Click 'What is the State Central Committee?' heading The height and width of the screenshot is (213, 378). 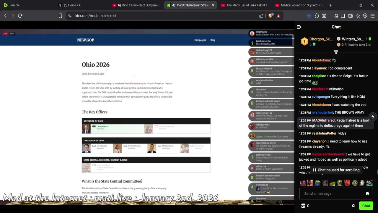[x=112, y=181]
